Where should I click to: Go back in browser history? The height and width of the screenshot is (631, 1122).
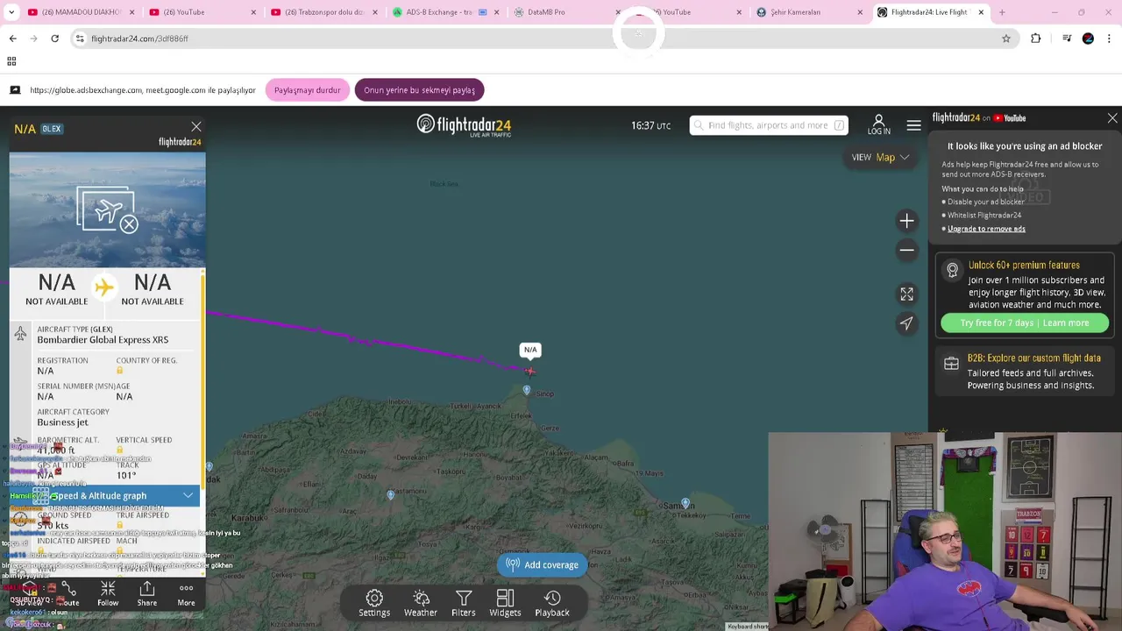(x=12, y=39)
